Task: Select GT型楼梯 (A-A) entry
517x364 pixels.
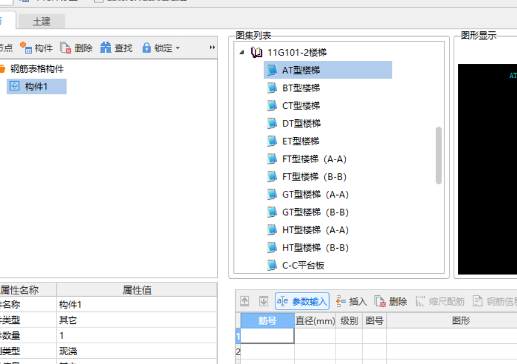Action: (315, 194)
